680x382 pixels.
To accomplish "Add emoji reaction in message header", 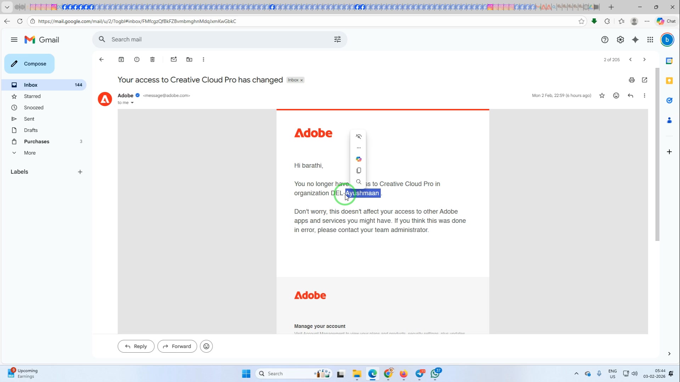I will pos(616,95).
